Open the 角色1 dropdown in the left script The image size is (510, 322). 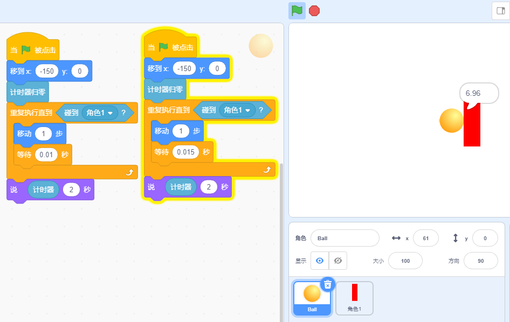pyautogui.click(x=100, y=113)
